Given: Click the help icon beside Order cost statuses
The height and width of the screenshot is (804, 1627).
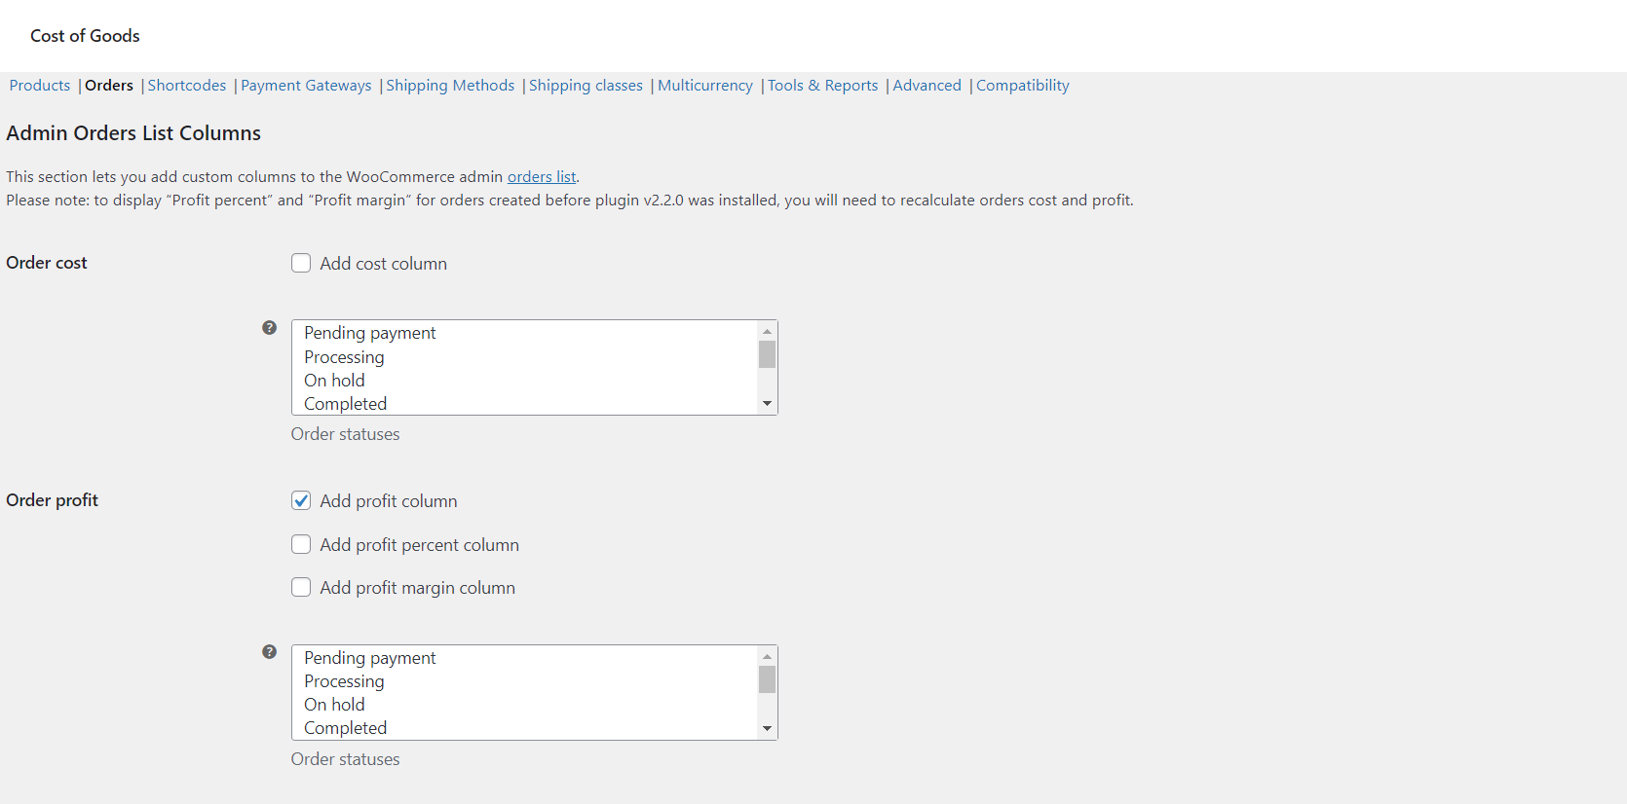Looking at the screenshot, I should click(x=269, y=328).
